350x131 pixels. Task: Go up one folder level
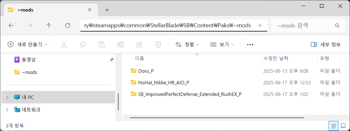pos(49,25)
